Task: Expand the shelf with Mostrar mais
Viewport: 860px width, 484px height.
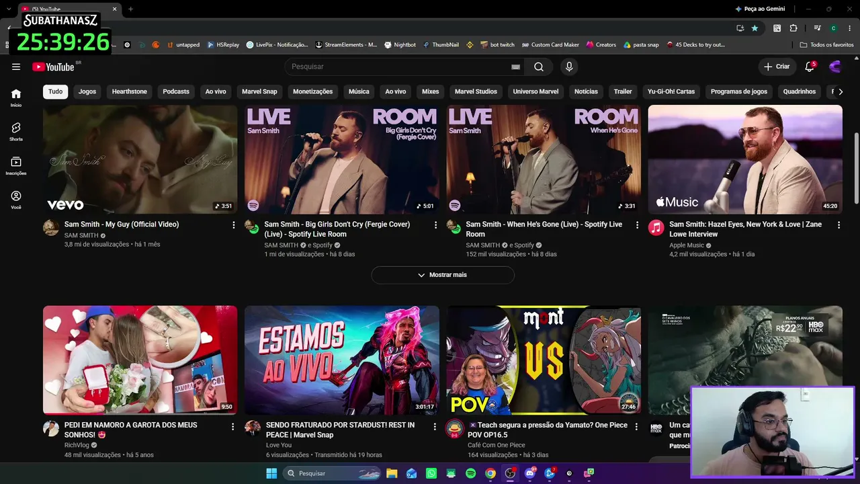Action: click(x=443, y=275)
